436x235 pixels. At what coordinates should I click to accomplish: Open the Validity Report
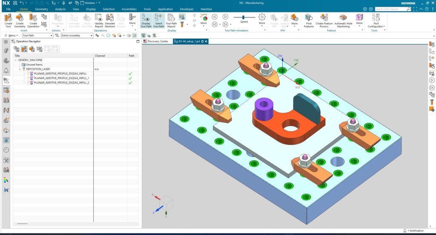click(x=99, y=20)
